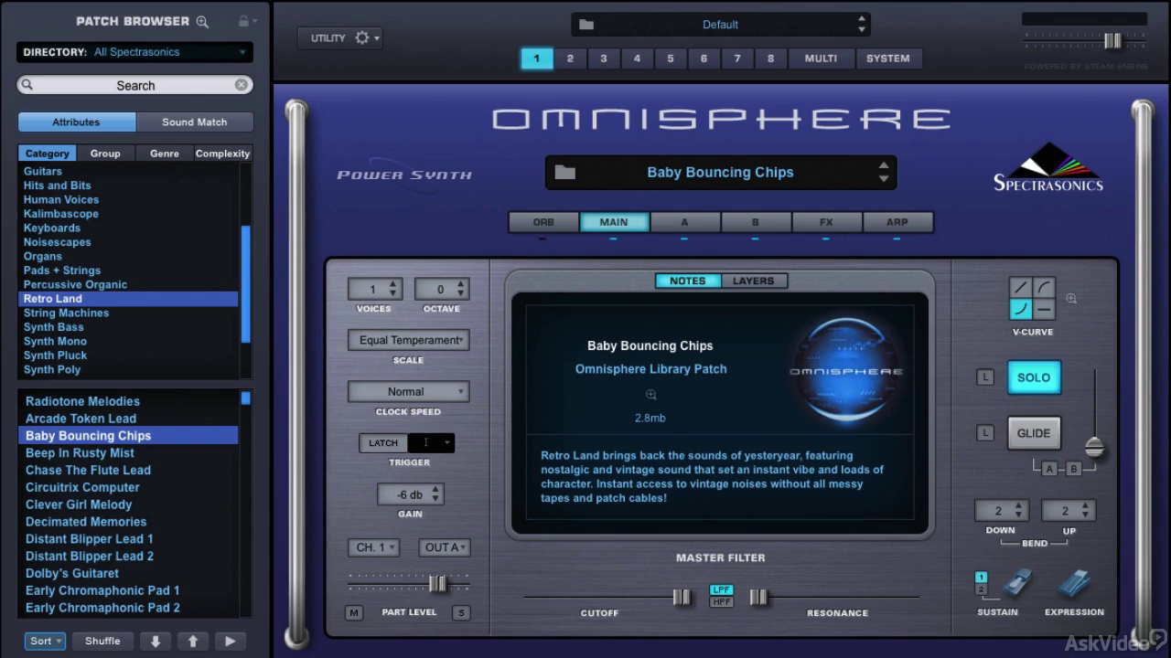Adjust the Octave stepper arrows
This screenshot has width=1171, height=658.
click(x=460, y=289)
